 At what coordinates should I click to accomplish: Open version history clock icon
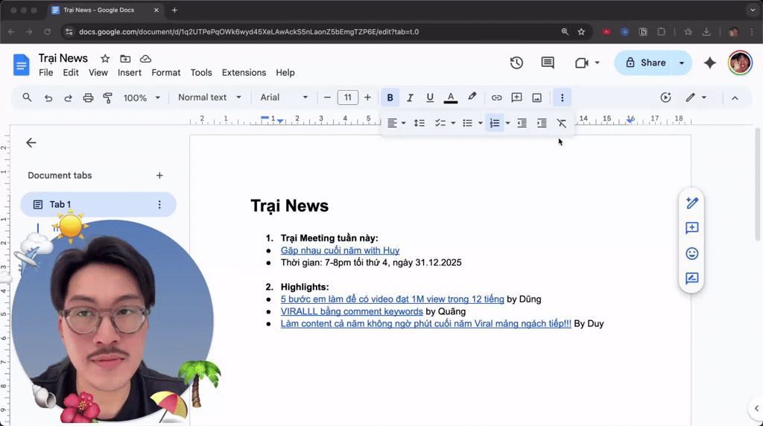516,63
